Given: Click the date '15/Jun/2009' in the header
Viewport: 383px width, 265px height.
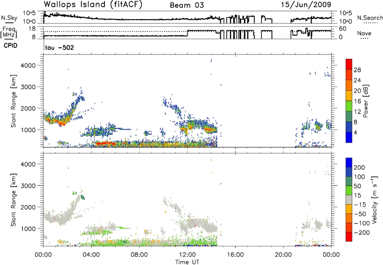Looking at the screenshot, I should pyautogui.click(x=306, y=5).
